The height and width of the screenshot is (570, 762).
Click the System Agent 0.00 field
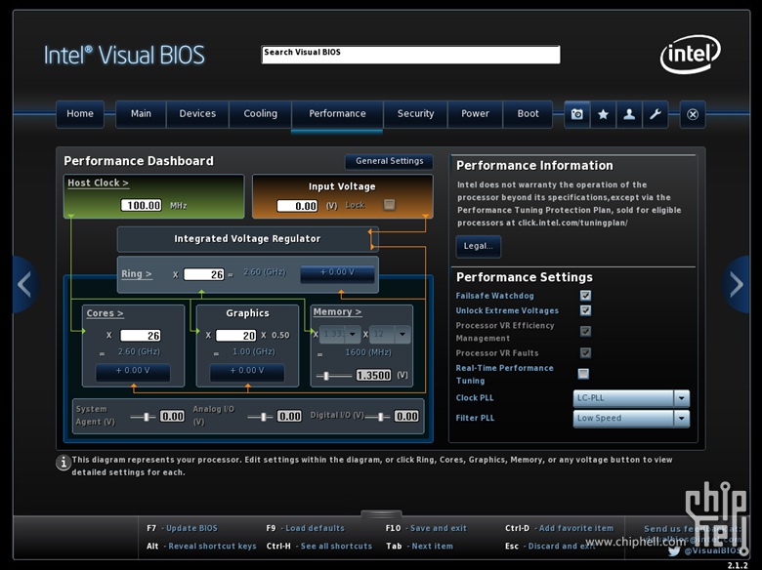click(172, 417)
